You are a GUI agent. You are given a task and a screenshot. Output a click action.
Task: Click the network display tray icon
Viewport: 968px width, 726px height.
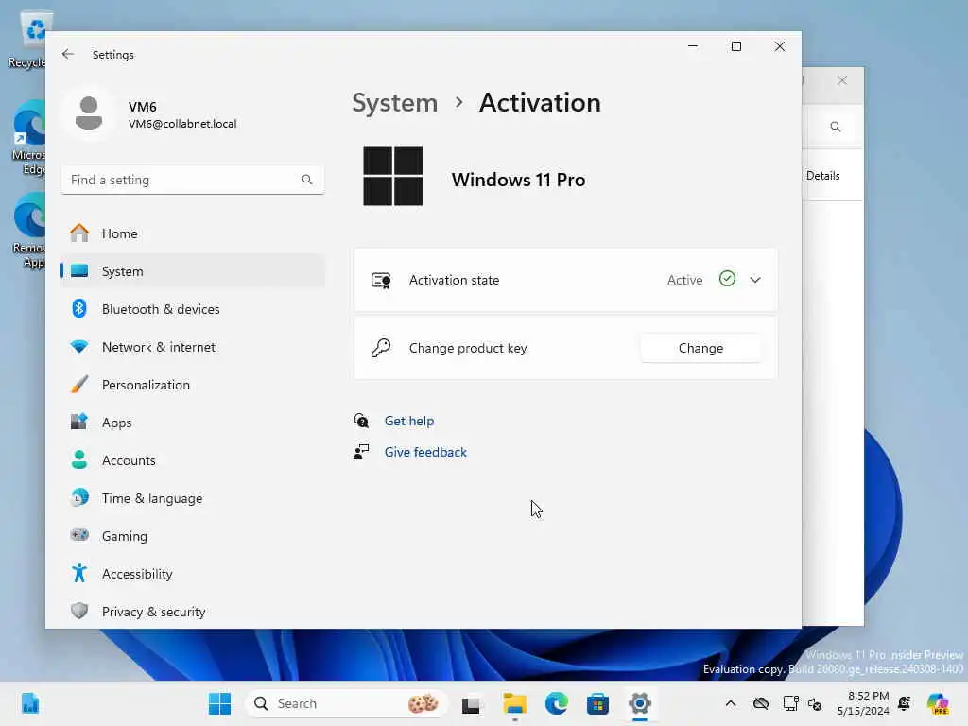tap(790, 703)
